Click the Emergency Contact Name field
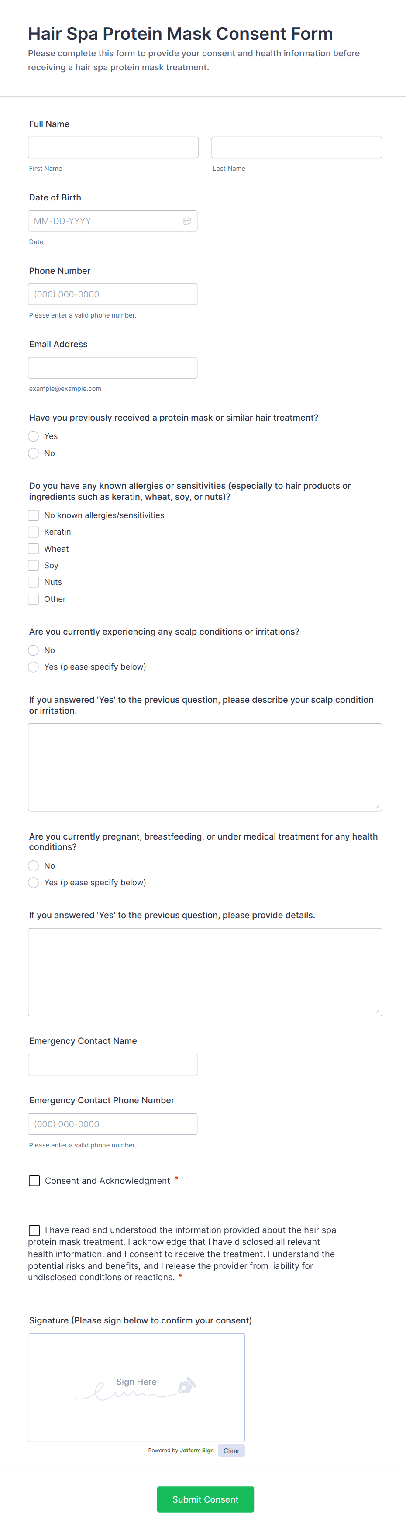 click(113, 1064)
